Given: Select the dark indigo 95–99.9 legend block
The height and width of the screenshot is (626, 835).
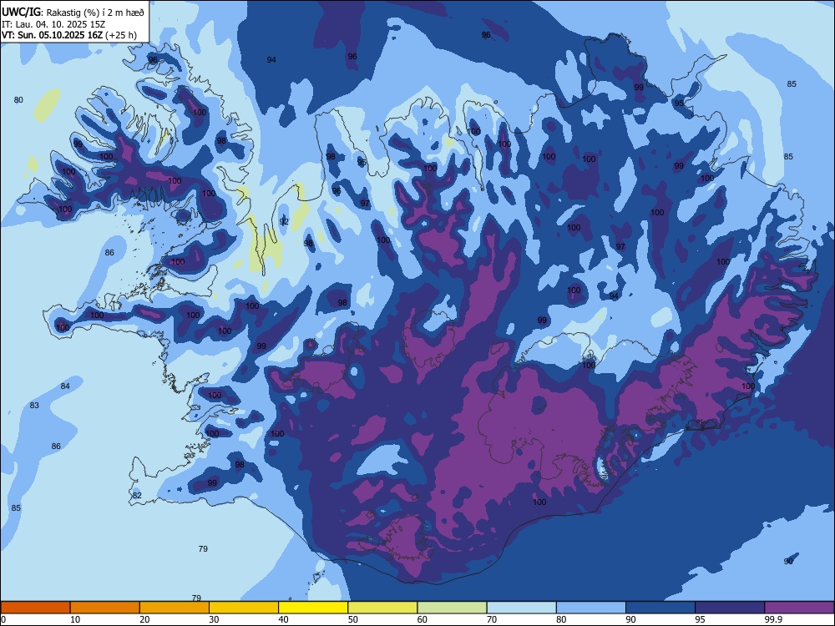Looking at the screenshot, I should [x=730, y=608].
